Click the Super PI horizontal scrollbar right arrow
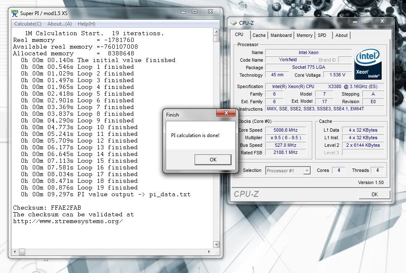This screenshot has height=273, width=406. click(209, 252)
